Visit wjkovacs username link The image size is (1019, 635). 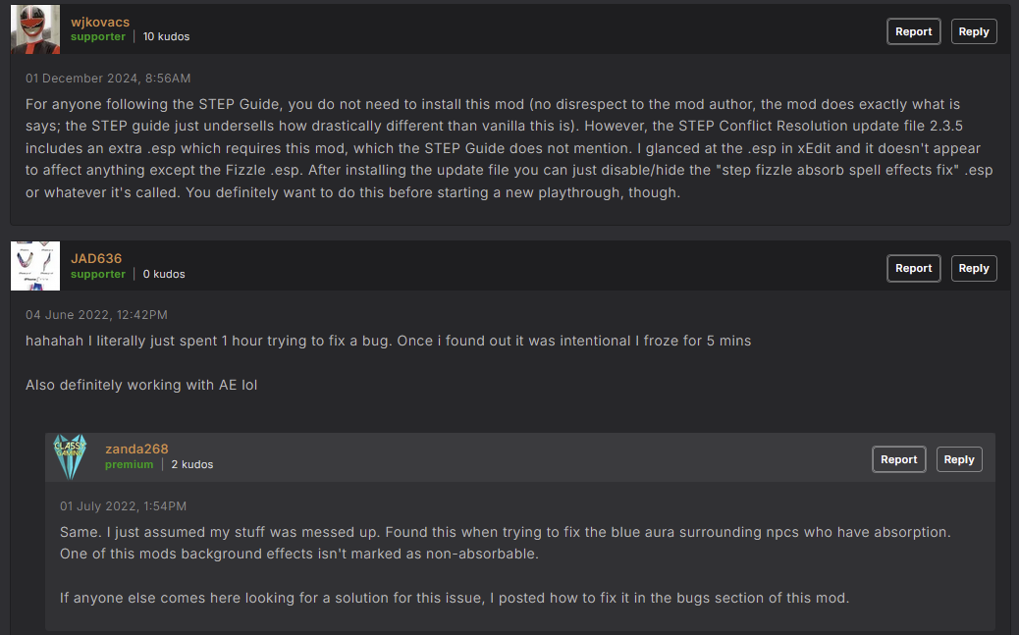pos(100,22)
